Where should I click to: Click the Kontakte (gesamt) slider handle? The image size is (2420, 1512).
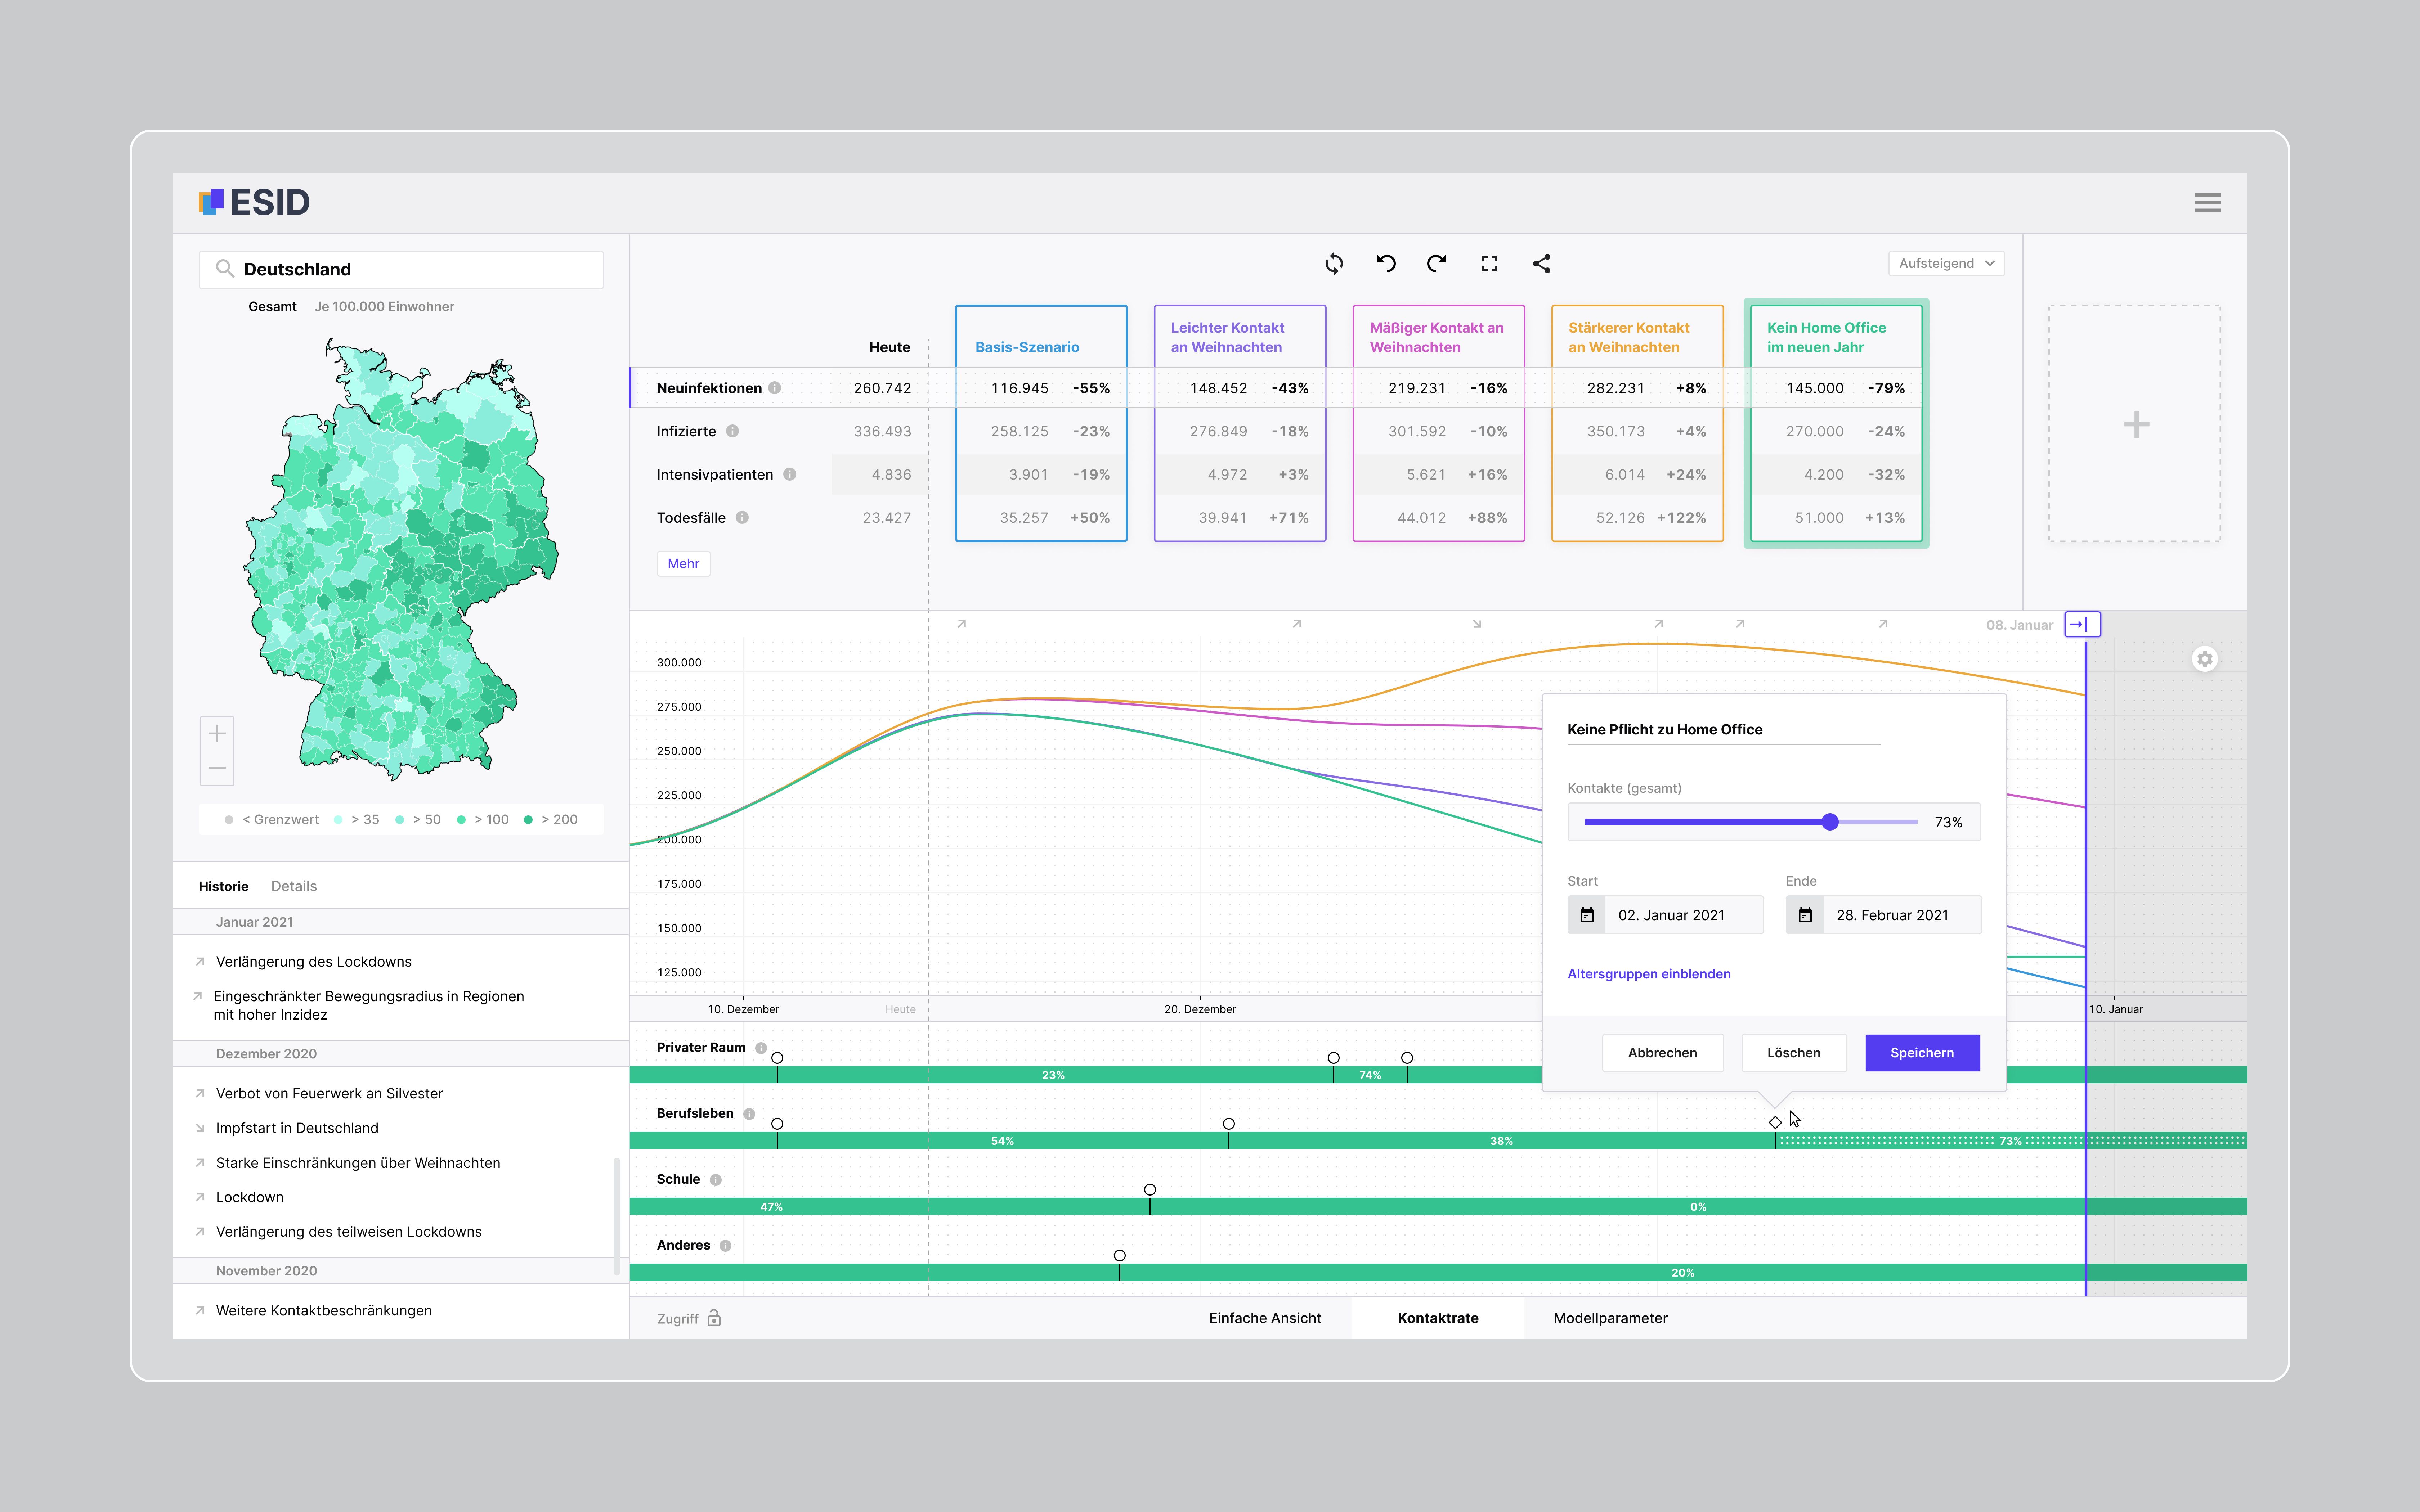click(1830, 822)
